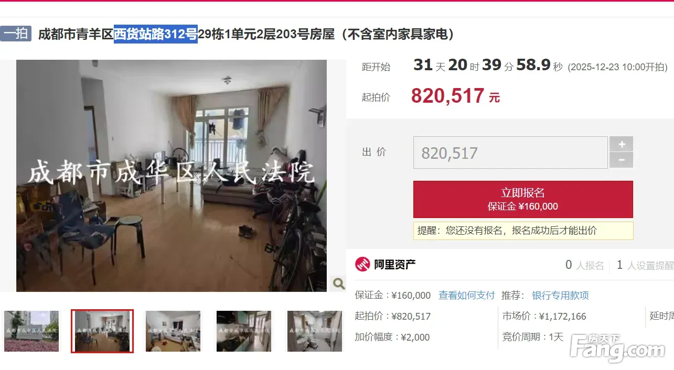Click the yellow 提醒 notice about registering

pos(523,231)
